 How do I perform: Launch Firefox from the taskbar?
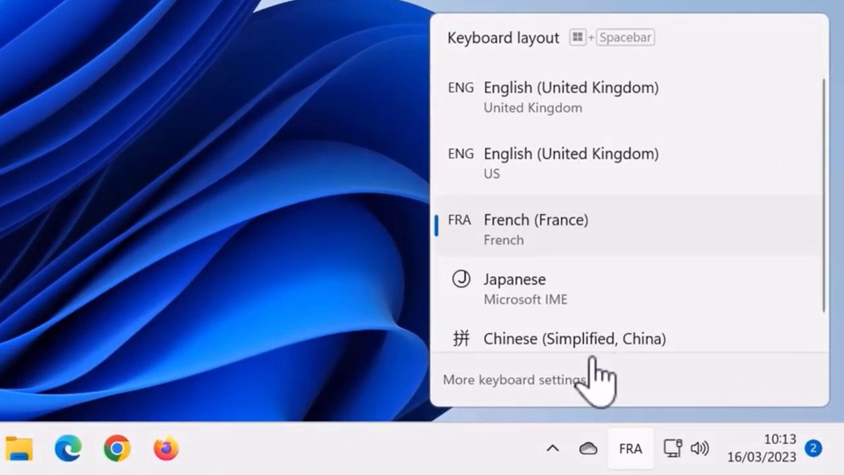pyautogui.click(x=166, y=449)
